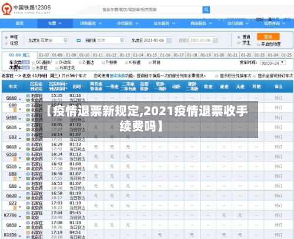Swap departure and destination stations icon
The image size is (294, 239).
click(x=79, y=41)
